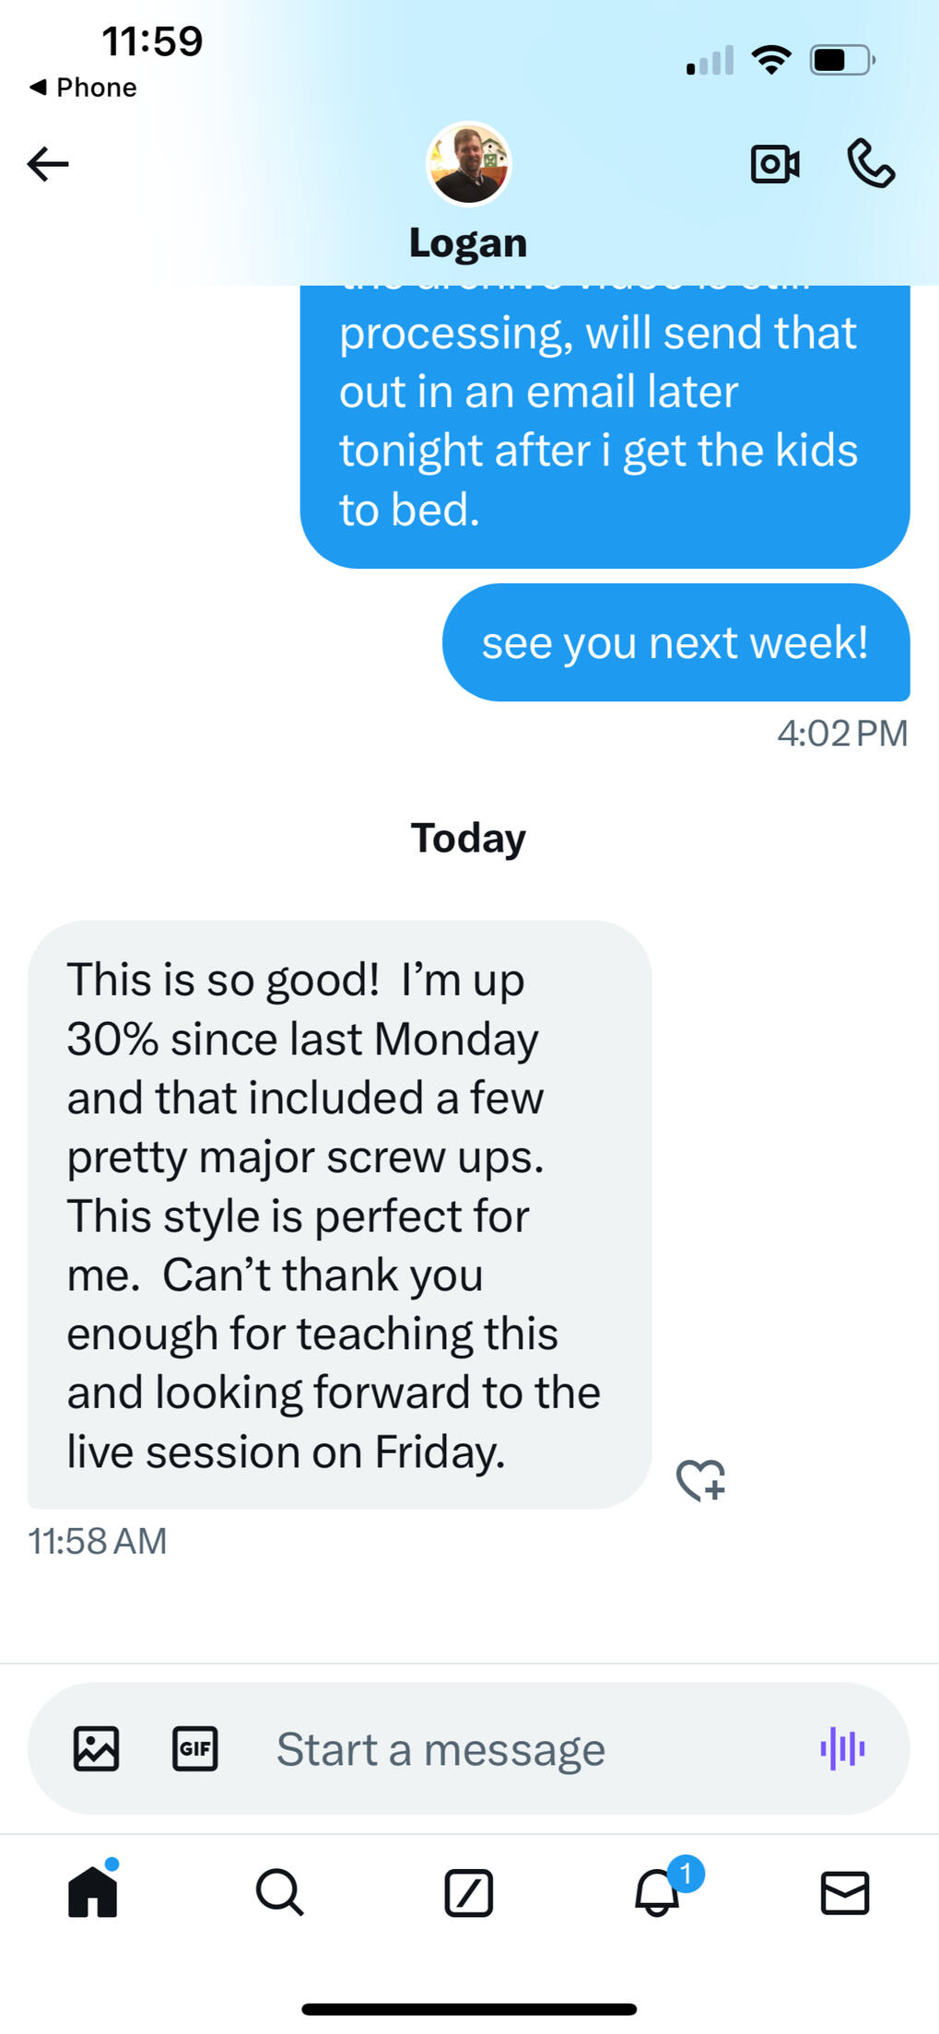Tap the back arrow to leave the conversation
This screenshot has height=2034, width=939.
point(48,165)
